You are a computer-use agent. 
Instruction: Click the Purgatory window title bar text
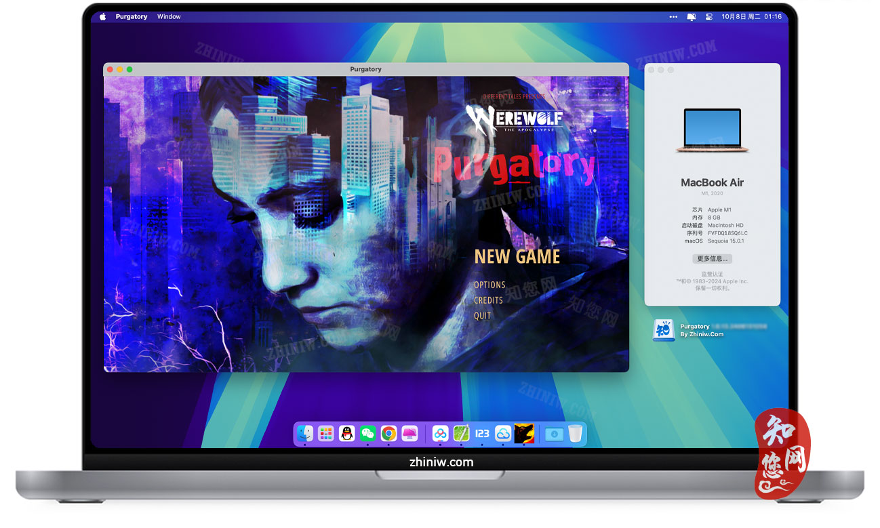pos(365,69)
